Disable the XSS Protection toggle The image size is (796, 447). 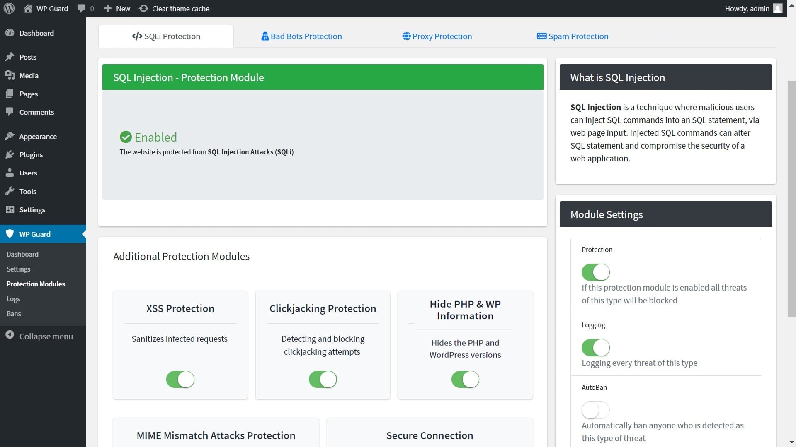[x=180, y=379]
